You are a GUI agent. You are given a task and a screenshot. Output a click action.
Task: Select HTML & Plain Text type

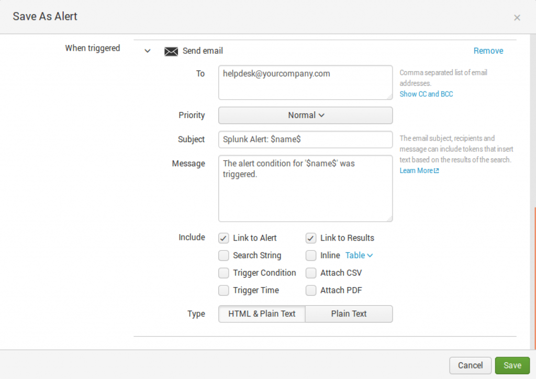coord(262,314)
